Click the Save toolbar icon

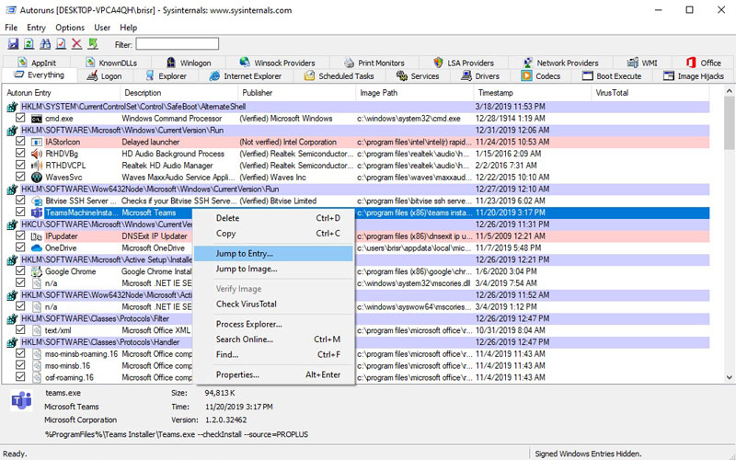coord(13,43)
